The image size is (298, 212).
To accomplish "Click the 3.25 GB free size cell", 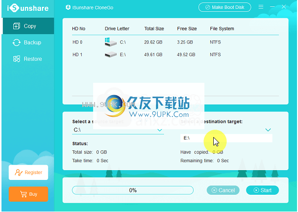I will click(185, 42).
